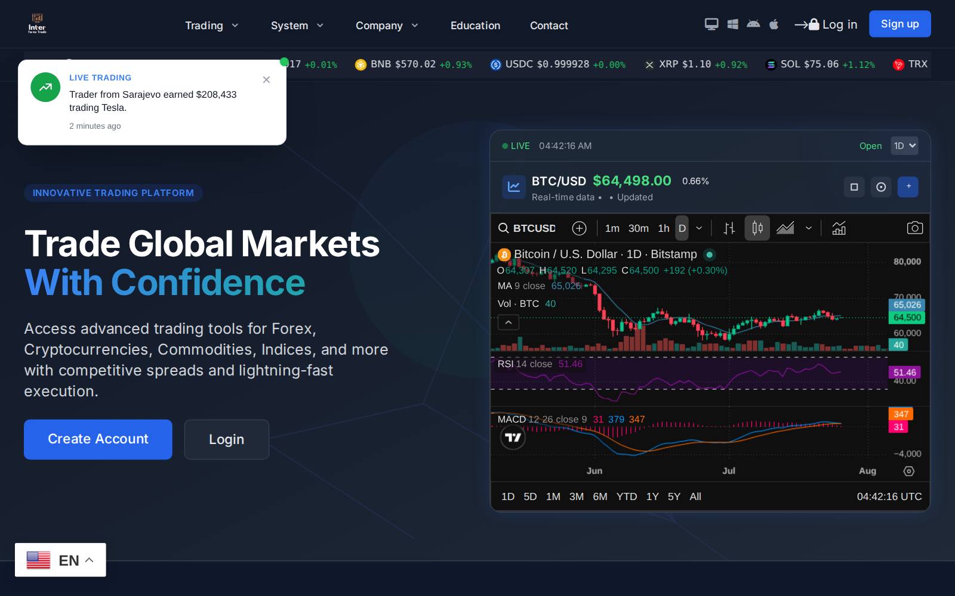This screenshot has width=955, height=596.
Task: Select the 6M date range
Action: 600,496
